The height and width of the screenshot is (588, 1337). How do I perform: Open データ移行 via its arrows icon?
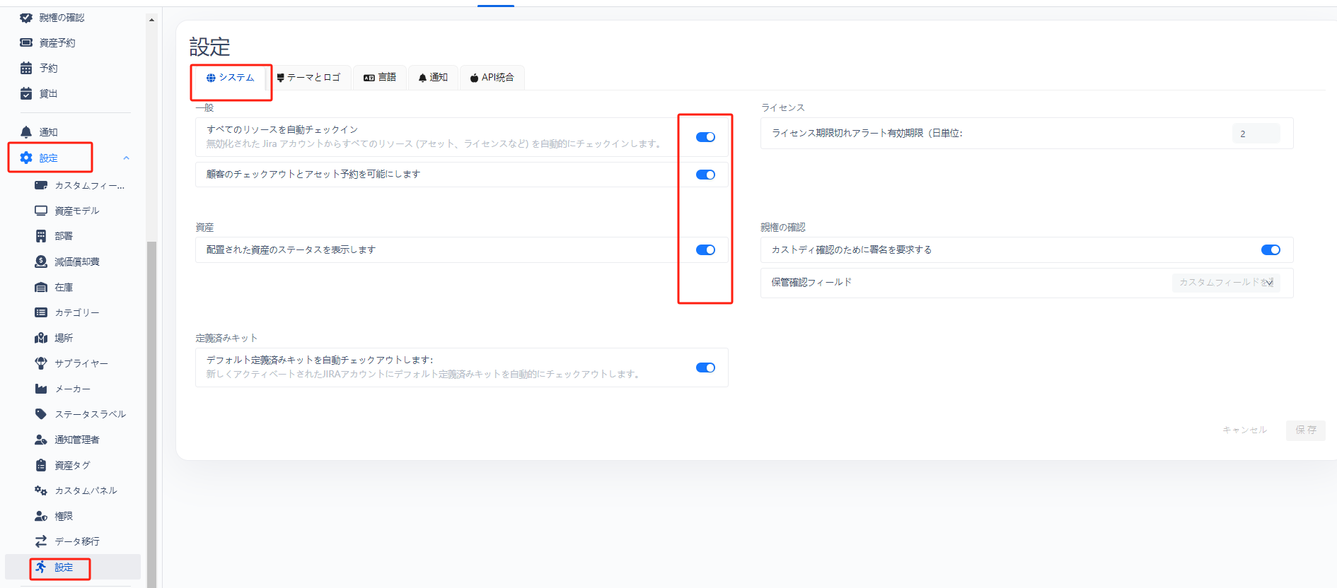pos(41,541)
